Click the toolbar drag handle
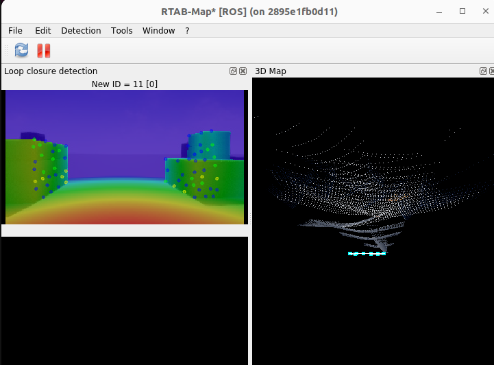494x365 pixels. 6,50
